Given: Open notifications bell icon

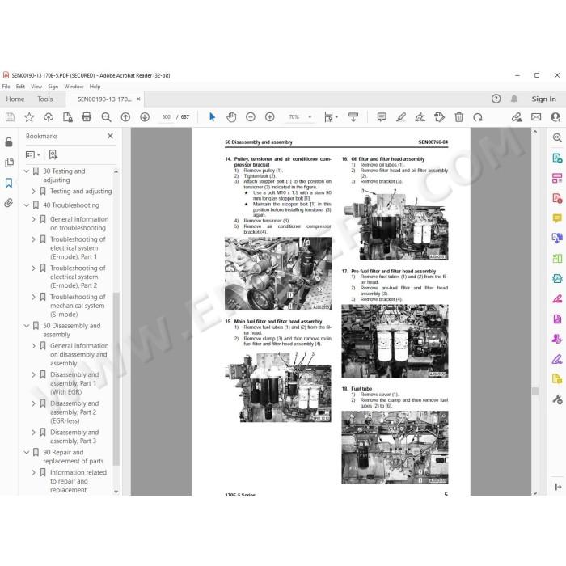Looking at the screenshot, I should (514, 99).
